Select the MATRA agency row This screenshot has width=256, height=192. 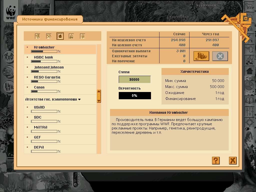tap(60, 129)
